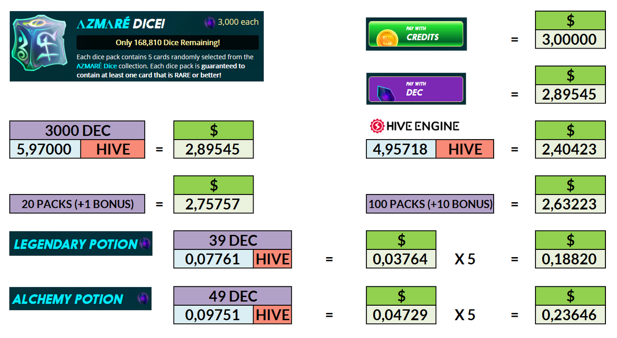
Task: Click the 'X 5' multiplier in the Legendary row
Action: tap(465, 259)
